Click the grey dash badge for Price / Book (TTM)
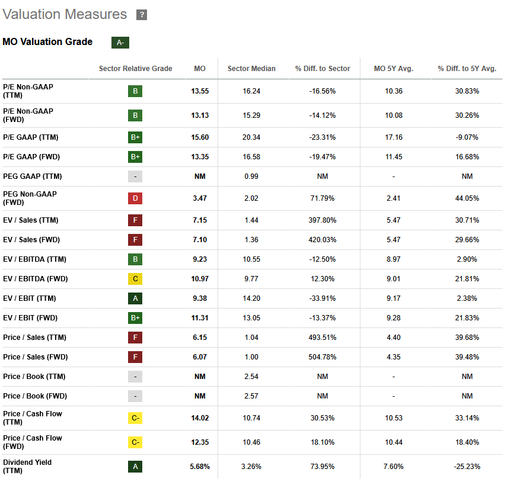514x485 pixels. 135,377
